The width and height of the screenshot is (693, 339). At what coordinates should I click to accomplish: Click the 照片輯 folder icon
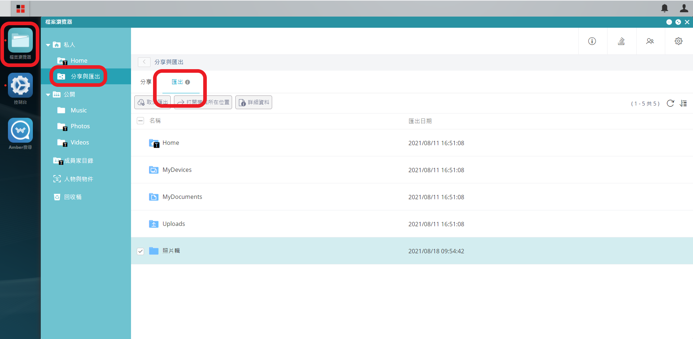point(154,251)
